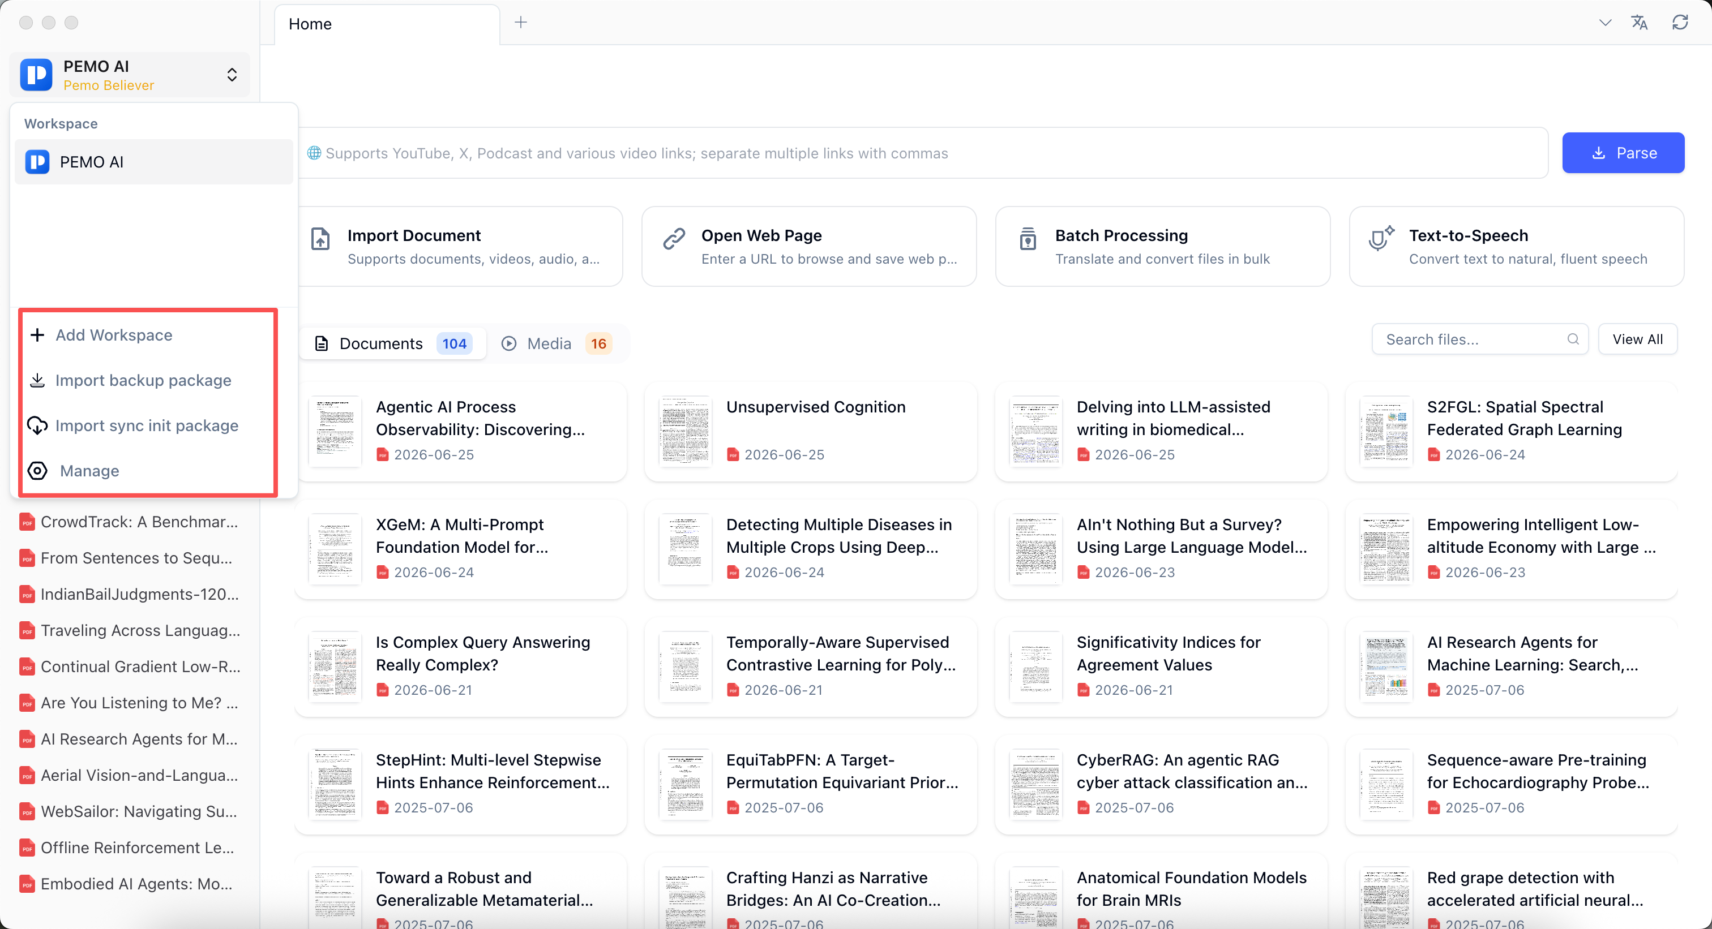Open Detecting Multiple Diseases in Multiple Crops
Screen dimensions: 1712x929
coord(811,548)
